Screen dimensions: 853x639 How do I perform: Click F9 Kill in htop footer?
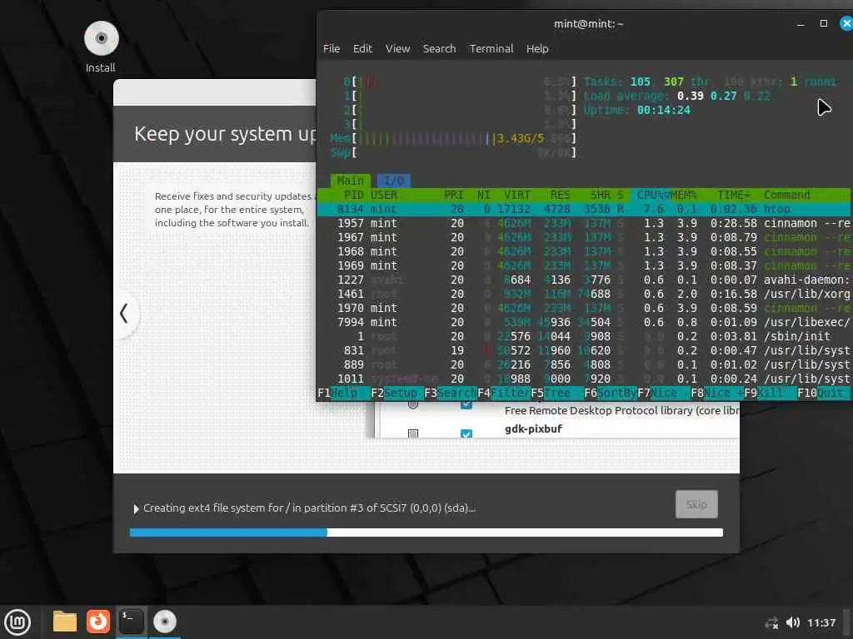click(x=770, y=393)
